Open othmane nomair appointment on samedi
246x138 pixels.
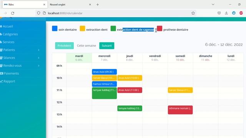(180, 110)
